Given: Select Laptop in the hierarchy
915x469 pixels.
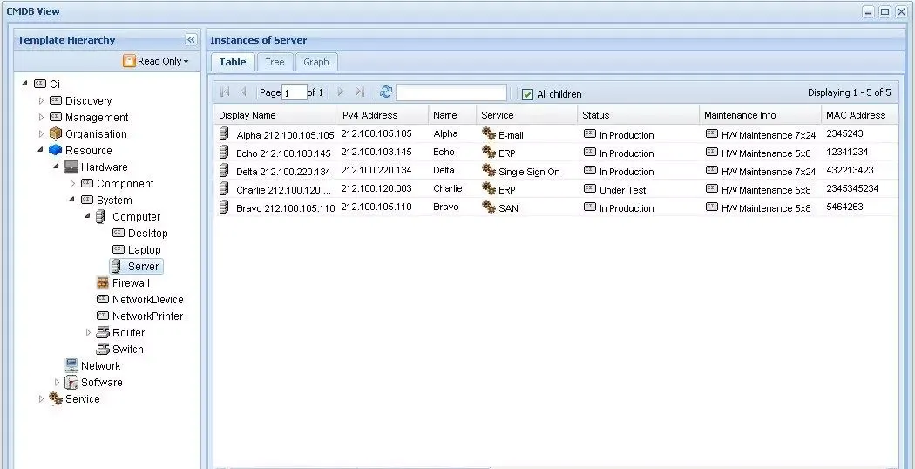Looking at the screenshot, I should 144,250.
